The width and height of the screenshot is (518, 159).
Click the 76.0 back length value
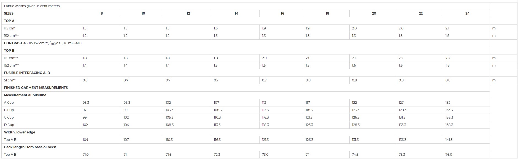point(449,155)
